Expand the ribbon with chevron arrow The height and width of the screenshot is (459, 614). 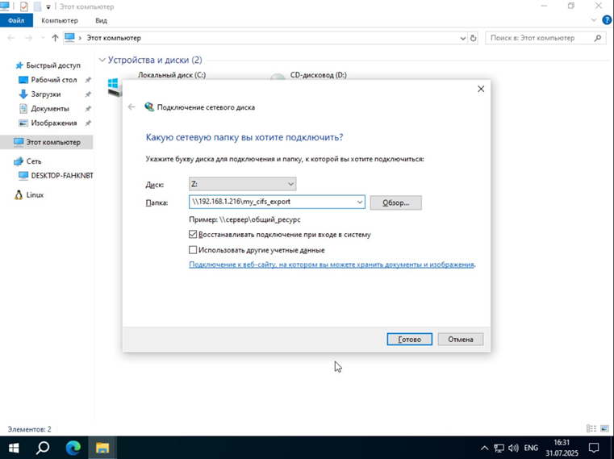[594, 20]
